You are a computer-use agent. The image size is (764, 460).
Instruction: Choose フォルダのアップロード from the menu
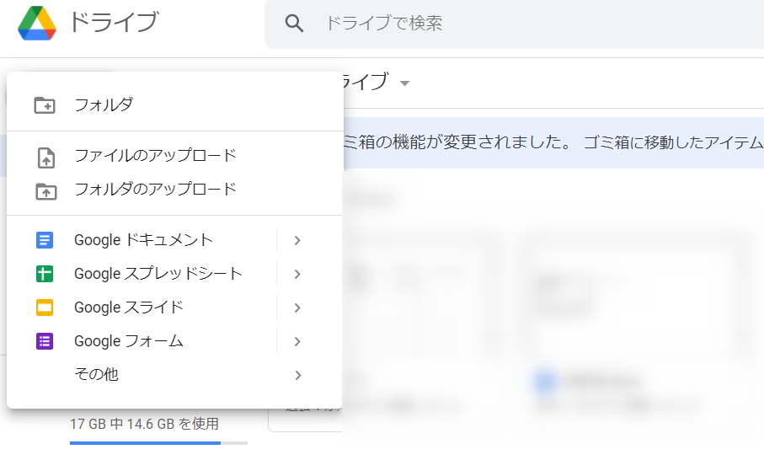point(155,190)
